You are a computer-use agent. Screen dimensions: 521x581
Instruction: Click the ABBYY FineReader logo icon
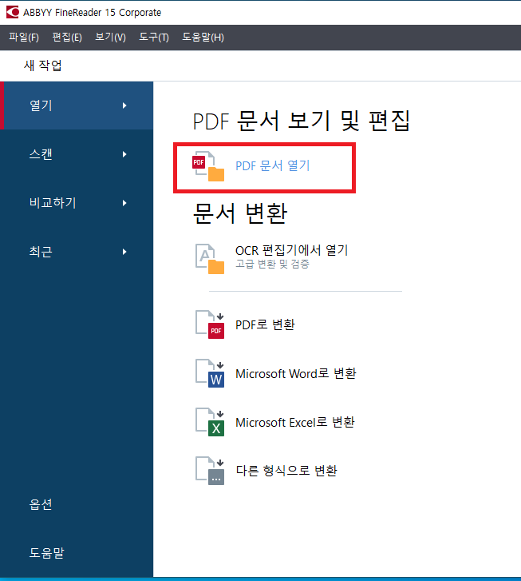coord(13,12)
